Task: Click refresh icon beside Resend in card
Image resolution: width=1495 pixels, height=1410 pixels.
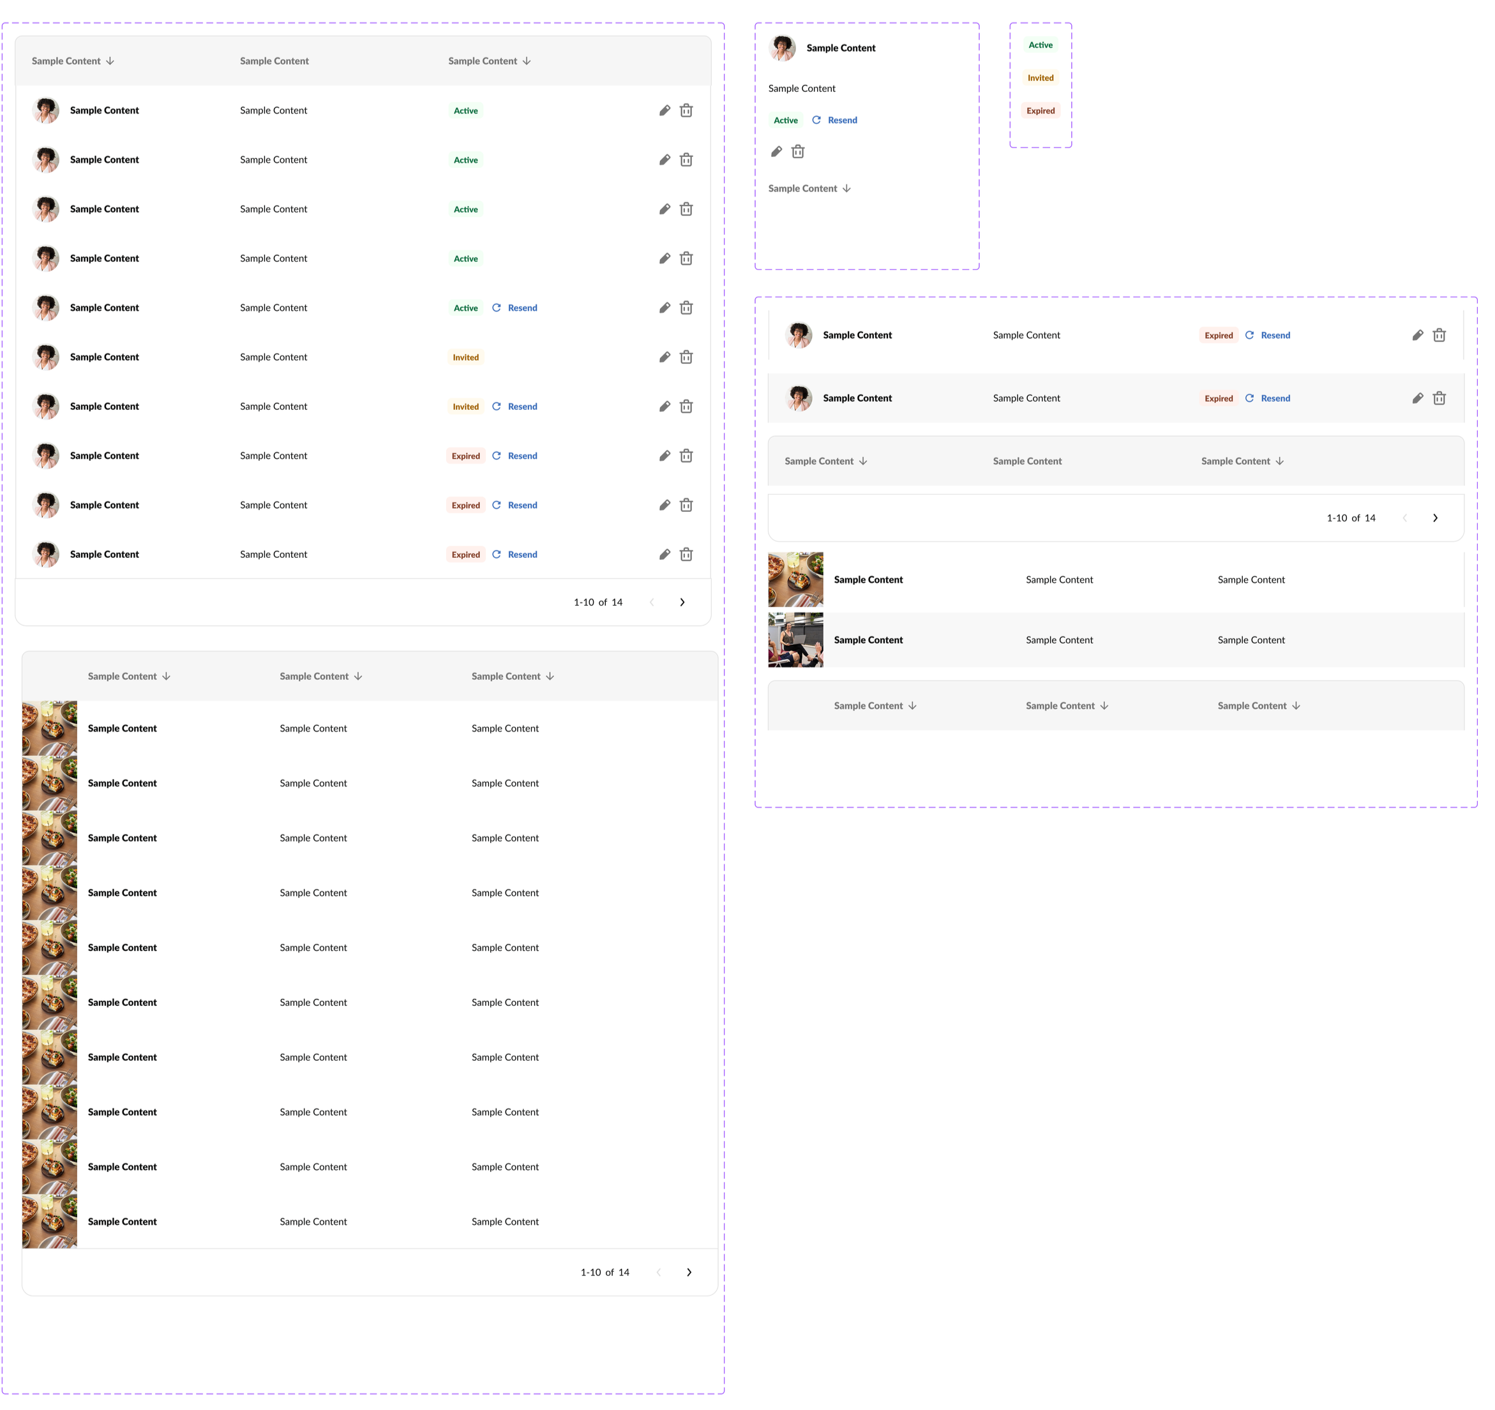Action: click(816, 121)
